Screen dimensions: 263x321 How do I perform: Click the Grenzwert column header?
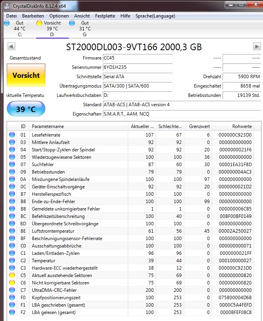[x=198, y=126]
